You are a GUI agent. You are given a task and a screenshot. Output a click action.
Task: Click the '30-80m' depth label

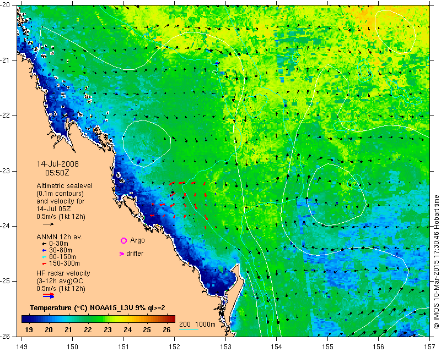61,250
